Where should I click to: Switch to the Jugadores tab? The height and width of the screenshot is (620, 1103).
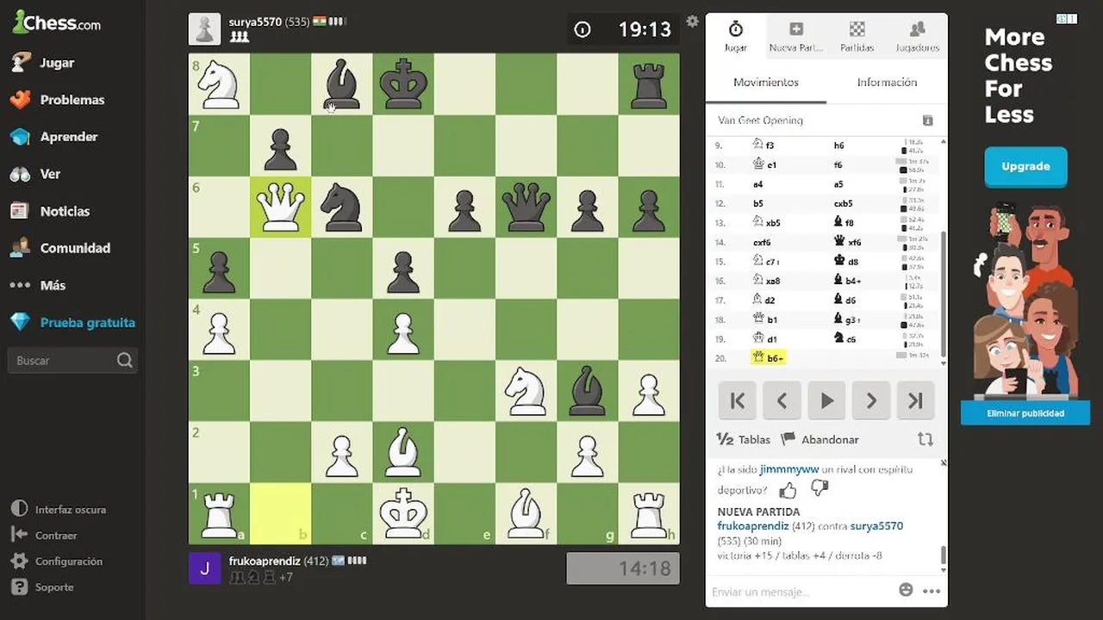[917, 37]
